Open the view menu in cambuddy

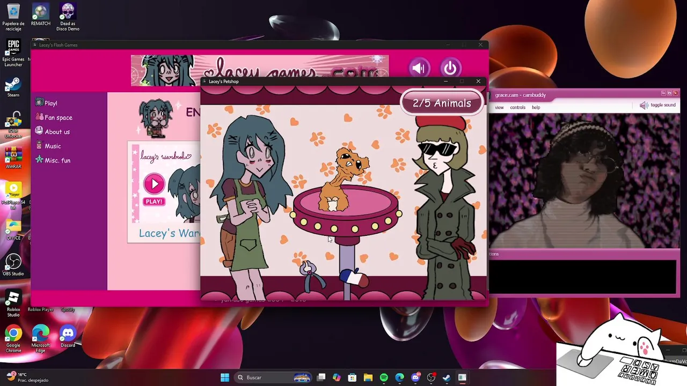coord(499,107)
